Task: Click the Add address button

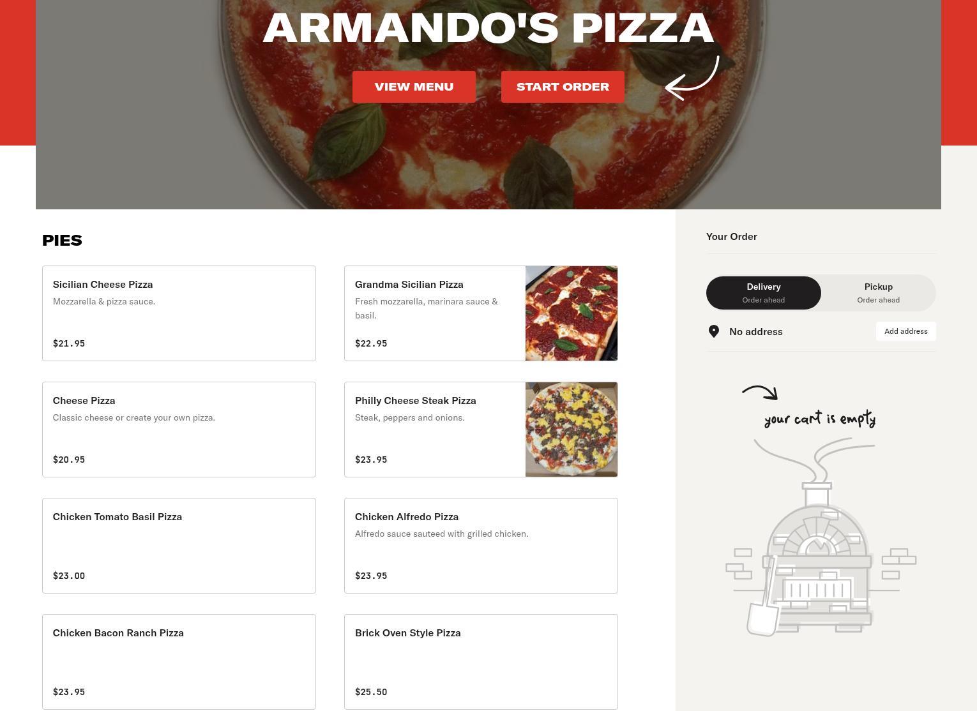Action: coord(905,331)
